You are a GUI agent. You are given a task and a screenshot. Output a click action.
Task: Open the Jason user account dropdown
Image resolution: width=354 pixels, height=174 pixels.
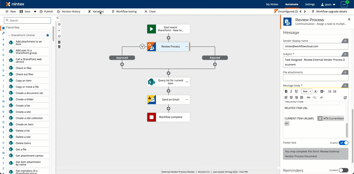[x=328, y=4]
